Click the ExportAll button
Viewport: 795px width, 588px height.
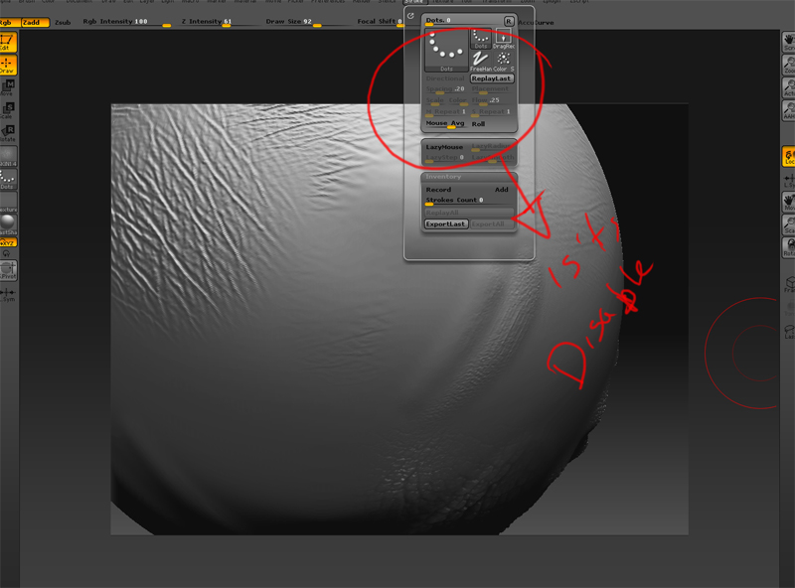(x=491, y=224)
